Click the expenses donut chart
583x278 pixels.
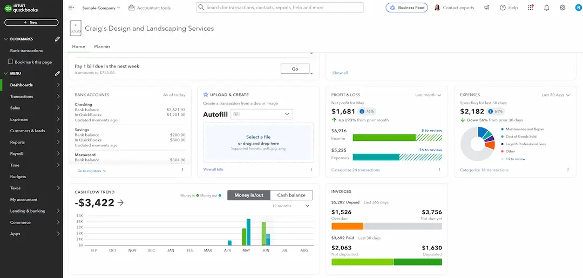point(478,144)
